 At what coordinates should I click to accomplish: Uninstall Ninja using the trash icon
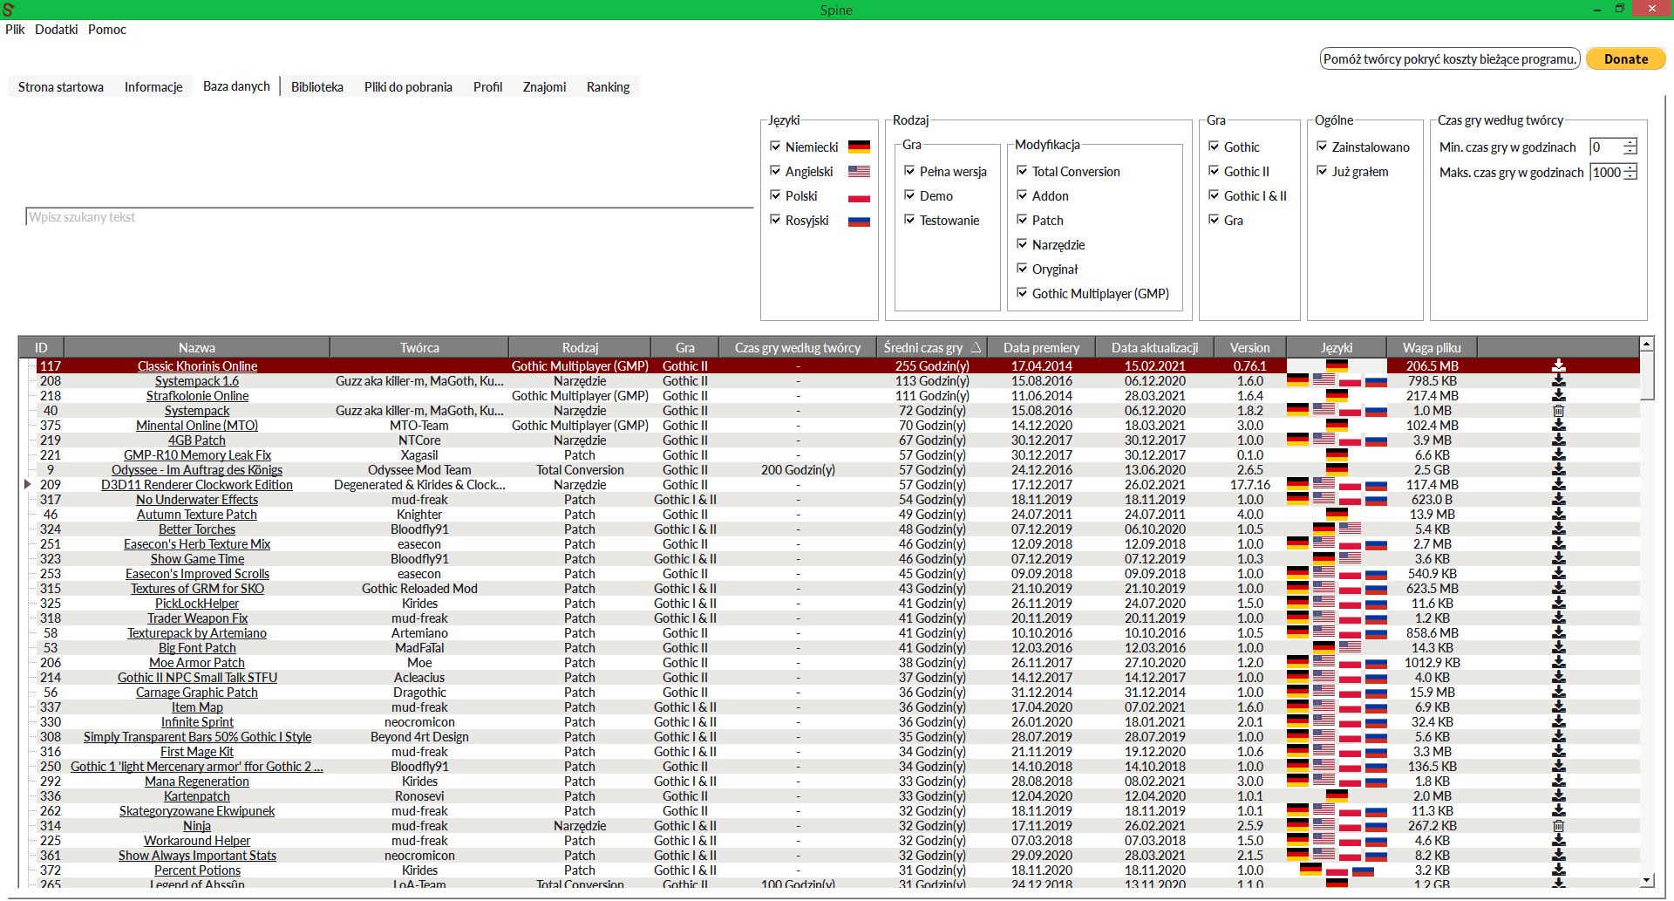tap(1558, 826)
